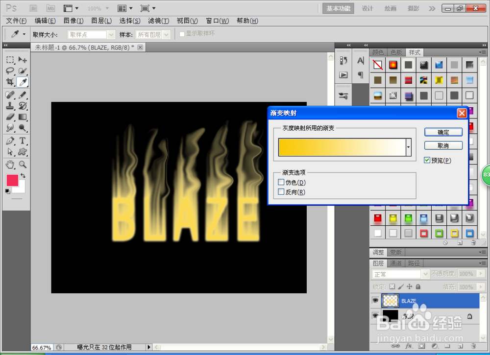Select the Lasso tool
This screenshot has height=355, width=490.
10,71
